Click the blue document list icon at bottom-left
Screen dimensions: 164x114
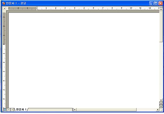click(x=5, y=110)
